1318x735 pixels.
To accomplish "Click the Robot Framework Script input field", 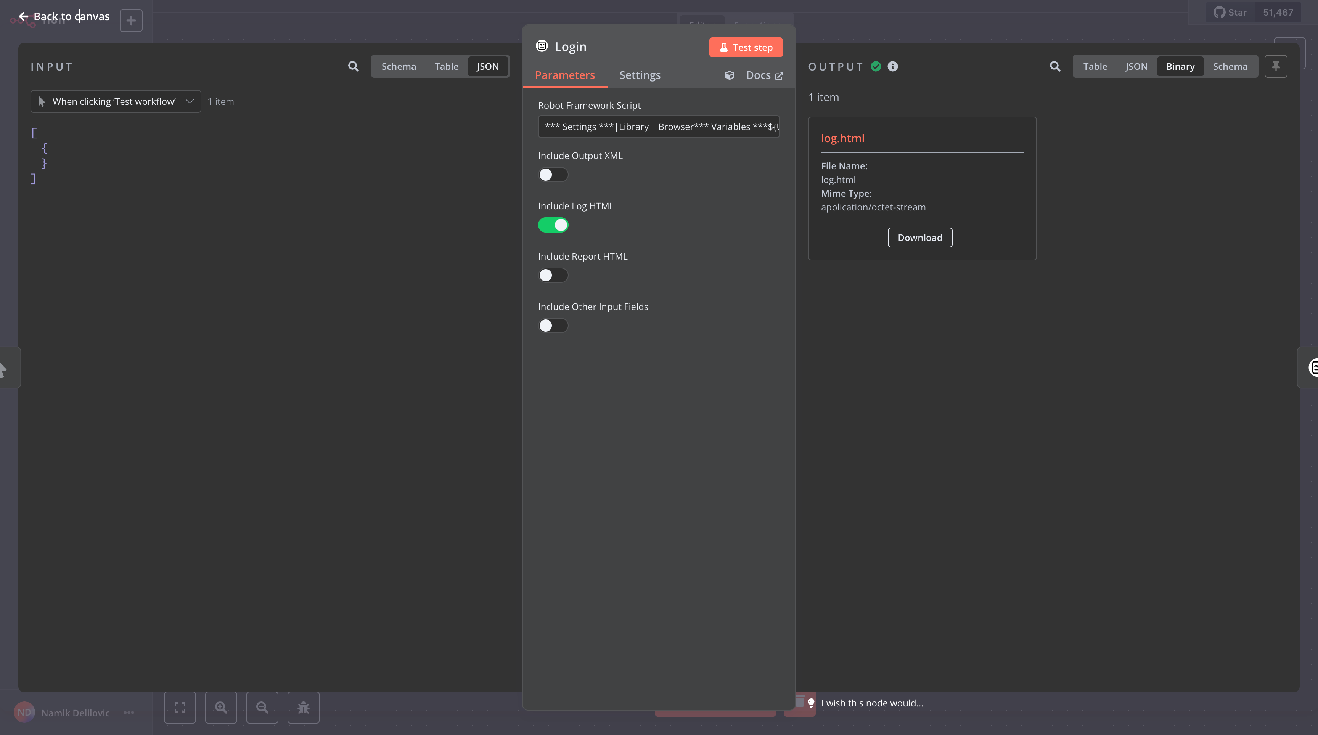I will (x=659, y=127).
